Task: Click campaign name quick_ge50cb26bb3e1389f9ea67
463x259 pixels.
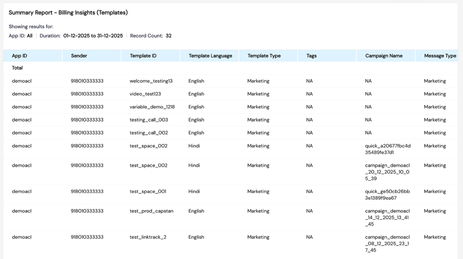Action: (x=387, y=195)
